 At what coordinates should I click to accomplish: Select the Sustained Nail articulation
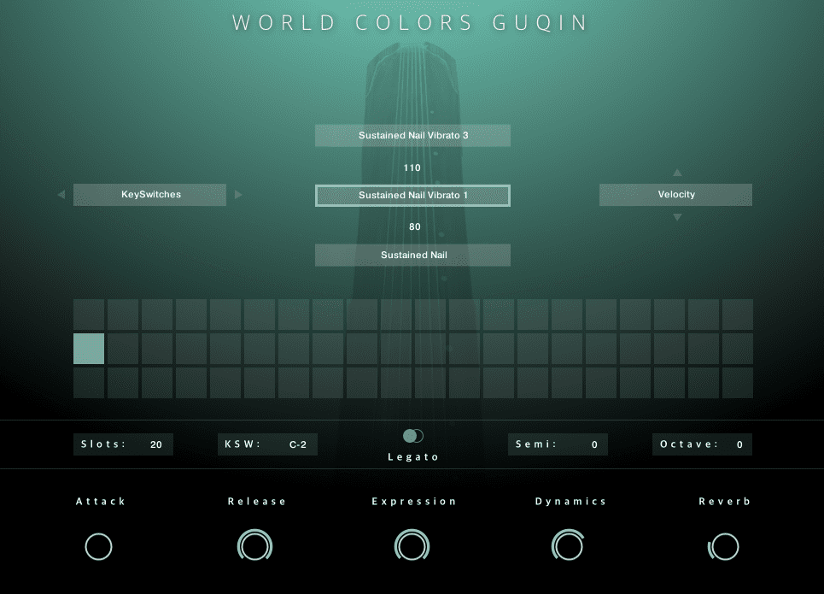tap(412, 256)
